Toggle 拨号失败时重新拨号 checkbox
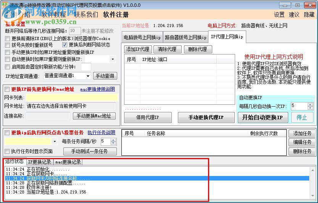This screenshot has height=203, width=318. click(x=8, y=45)
